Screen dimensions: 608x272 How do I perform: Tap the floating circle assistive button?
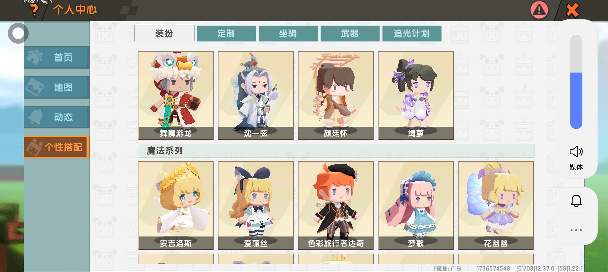18,33
